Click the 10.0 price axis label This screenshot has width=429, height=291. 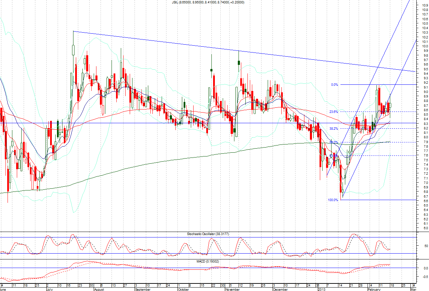click(425, 46)
